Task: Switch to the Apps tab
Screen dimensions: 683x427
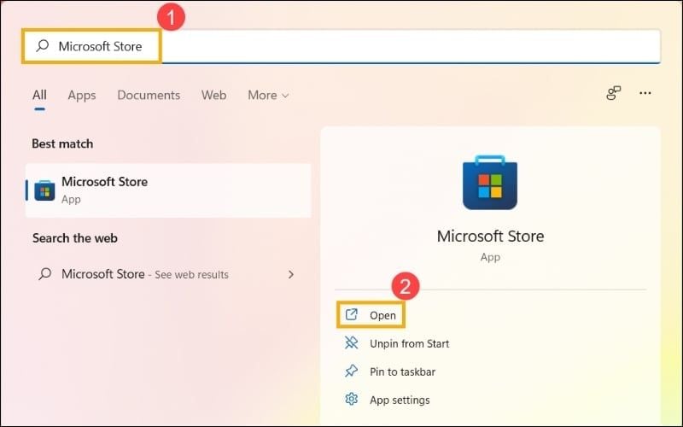Action: point(82,95)
